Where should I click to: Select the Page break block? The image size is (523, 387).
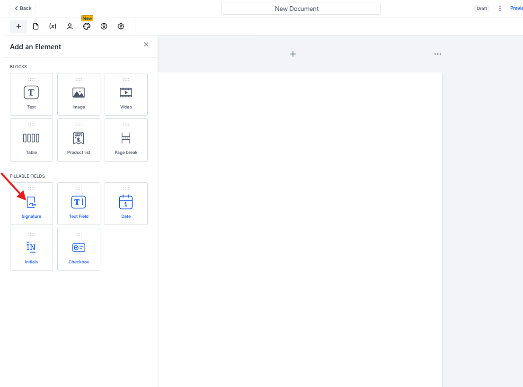(x=126, y=140)
